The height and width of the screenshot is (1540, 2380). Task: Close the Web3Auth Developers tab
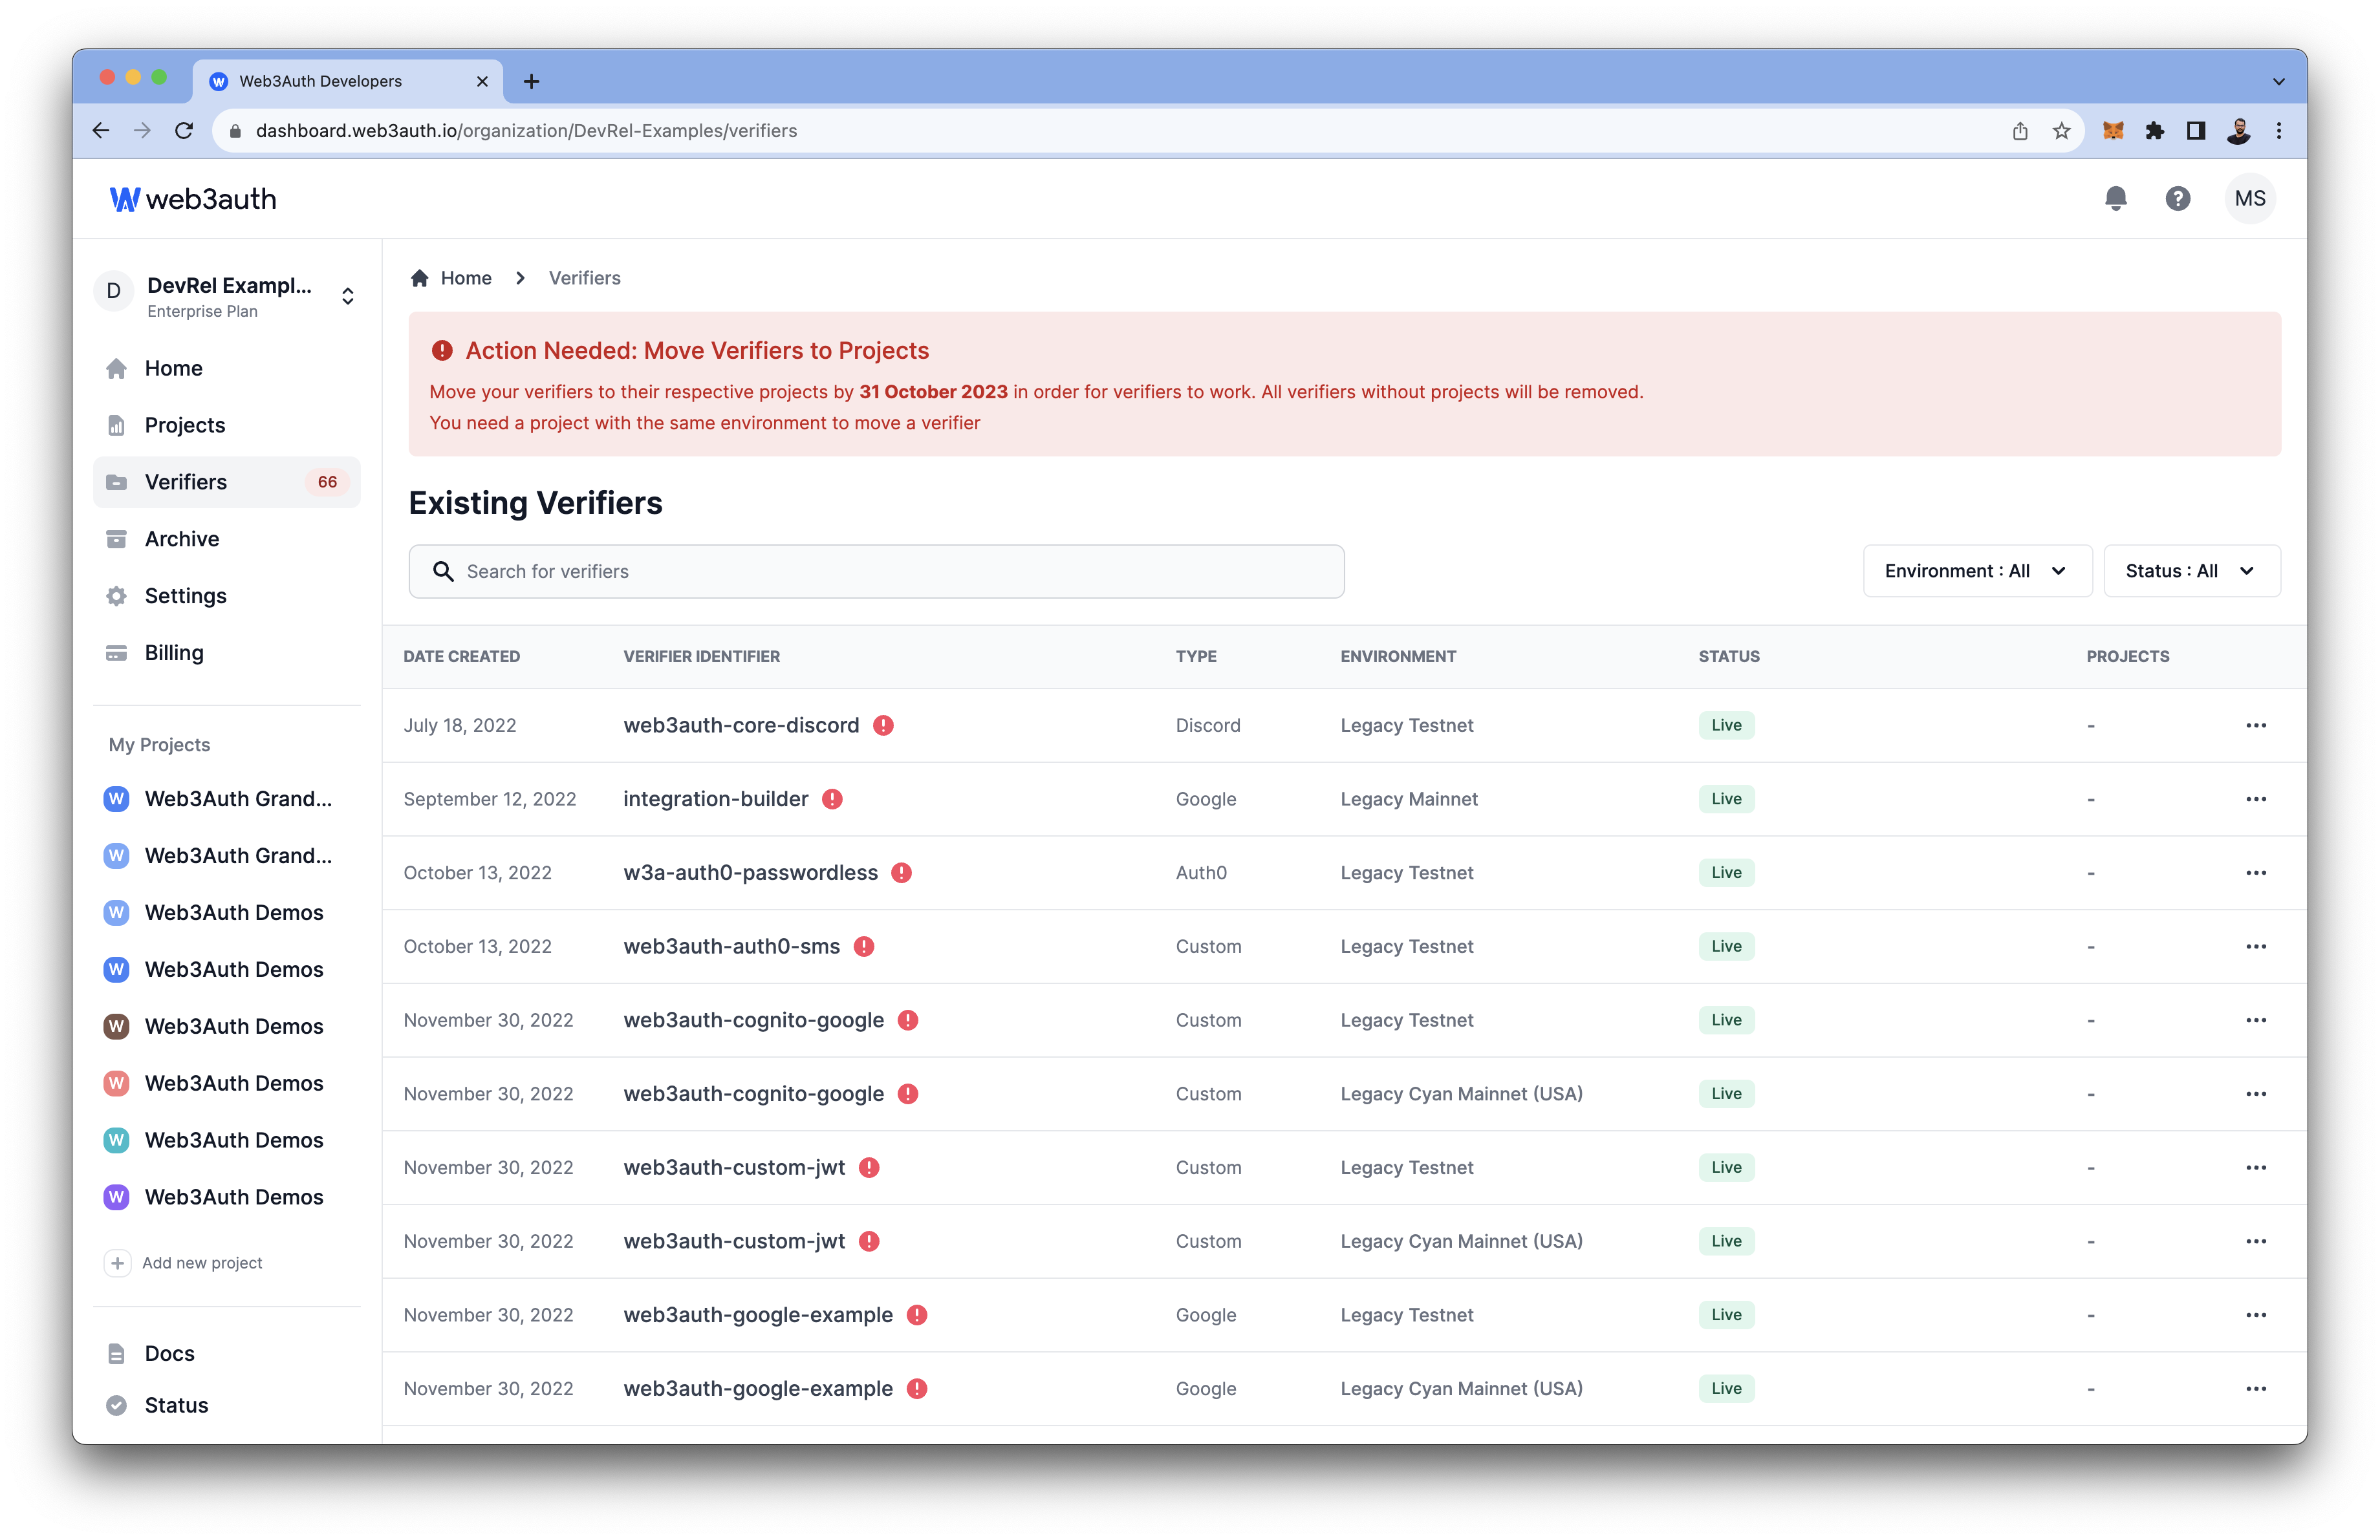point(482,81)
